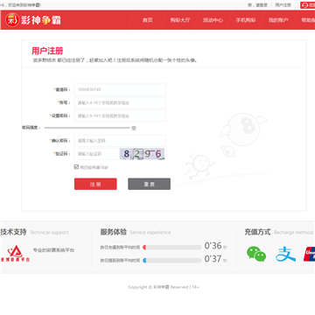Click the professional lottery platform description text
This screenshot has height=315, width=315.
53,250
